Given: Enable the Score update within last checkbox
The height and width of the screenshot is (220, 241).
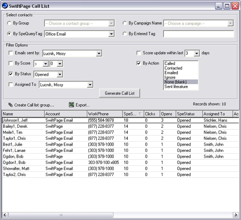Looking at the screenshot, I should [x=139, y=53].
